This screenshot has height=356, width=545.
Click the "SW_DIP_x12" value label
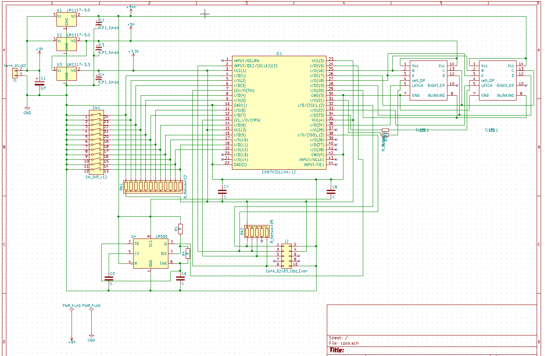pos(96,177)
